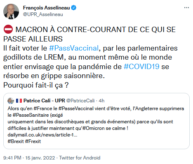The image size is (193, 164).
Task: Open the 9:41 PM 15 janv. 2022 timestamp
Action: click(29, 158)
